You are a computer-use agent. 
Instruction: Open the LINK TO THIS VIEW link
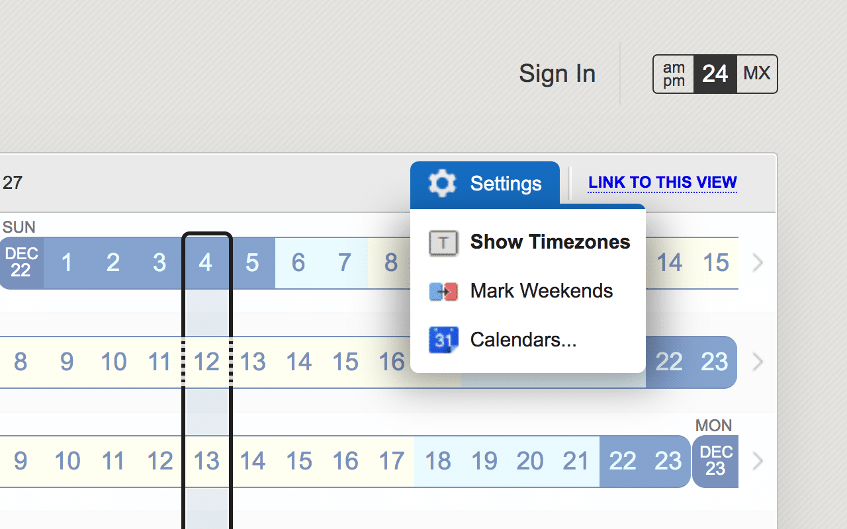coord(662,183)
